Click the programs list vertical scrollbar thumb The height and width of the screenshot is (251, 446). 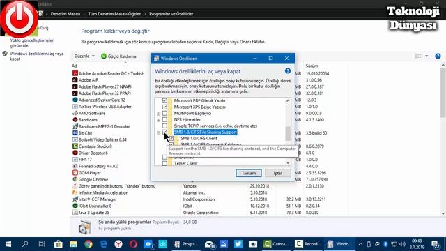pos(443,93)
